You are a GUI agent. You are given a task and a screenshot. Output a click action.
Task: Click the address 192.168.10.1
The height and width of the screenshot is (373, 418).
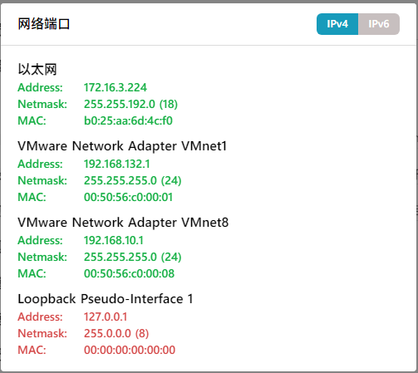pos(114,240)
